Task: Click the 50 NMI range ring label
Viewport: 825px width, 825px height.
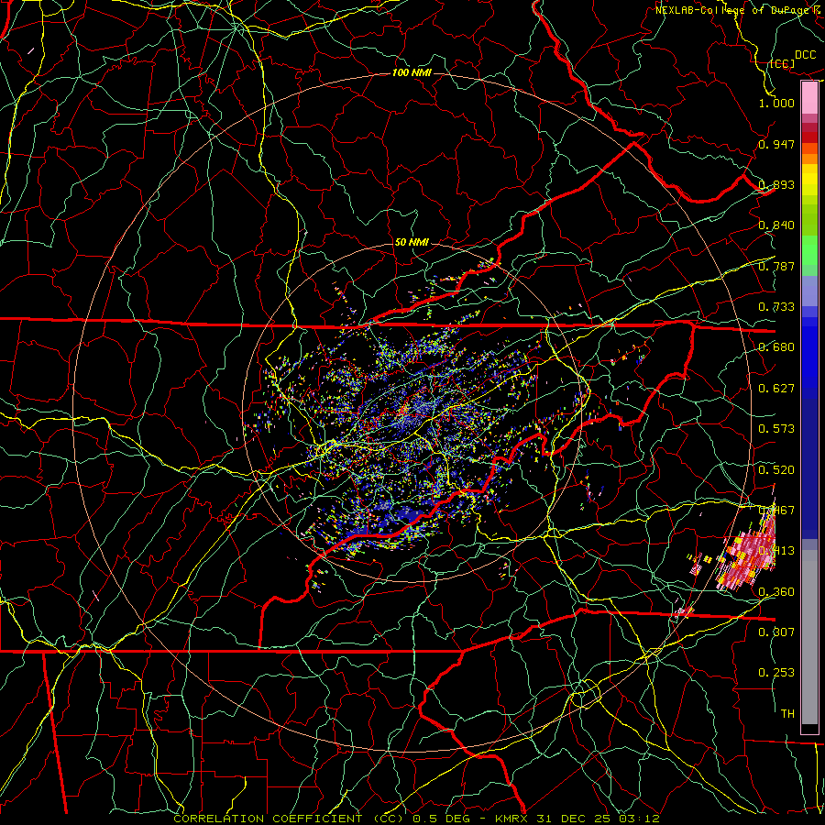Action: click(x=412, y=243)
